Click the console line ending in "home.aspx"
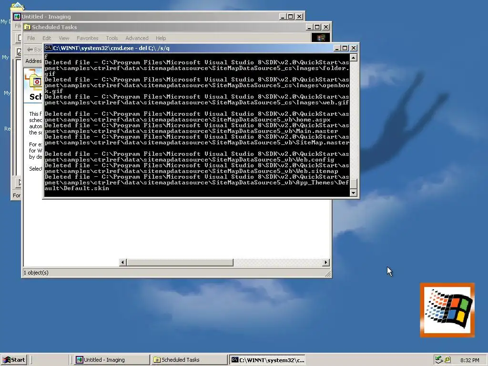Image resolution: width=488 pixels, height=366 pixels. 187,120
